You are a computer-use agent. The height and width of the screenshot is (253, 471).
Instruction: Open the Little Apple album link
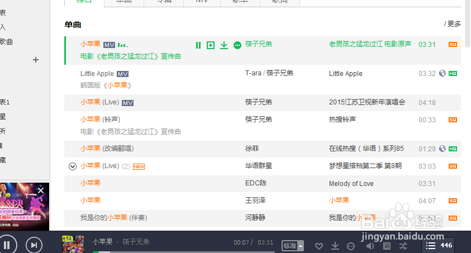click(x=346, y=74)
